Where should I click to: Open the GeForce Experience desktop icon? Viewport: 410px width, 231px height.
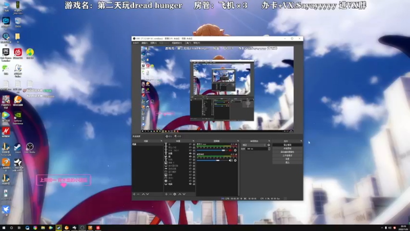(x=18, y=118)
